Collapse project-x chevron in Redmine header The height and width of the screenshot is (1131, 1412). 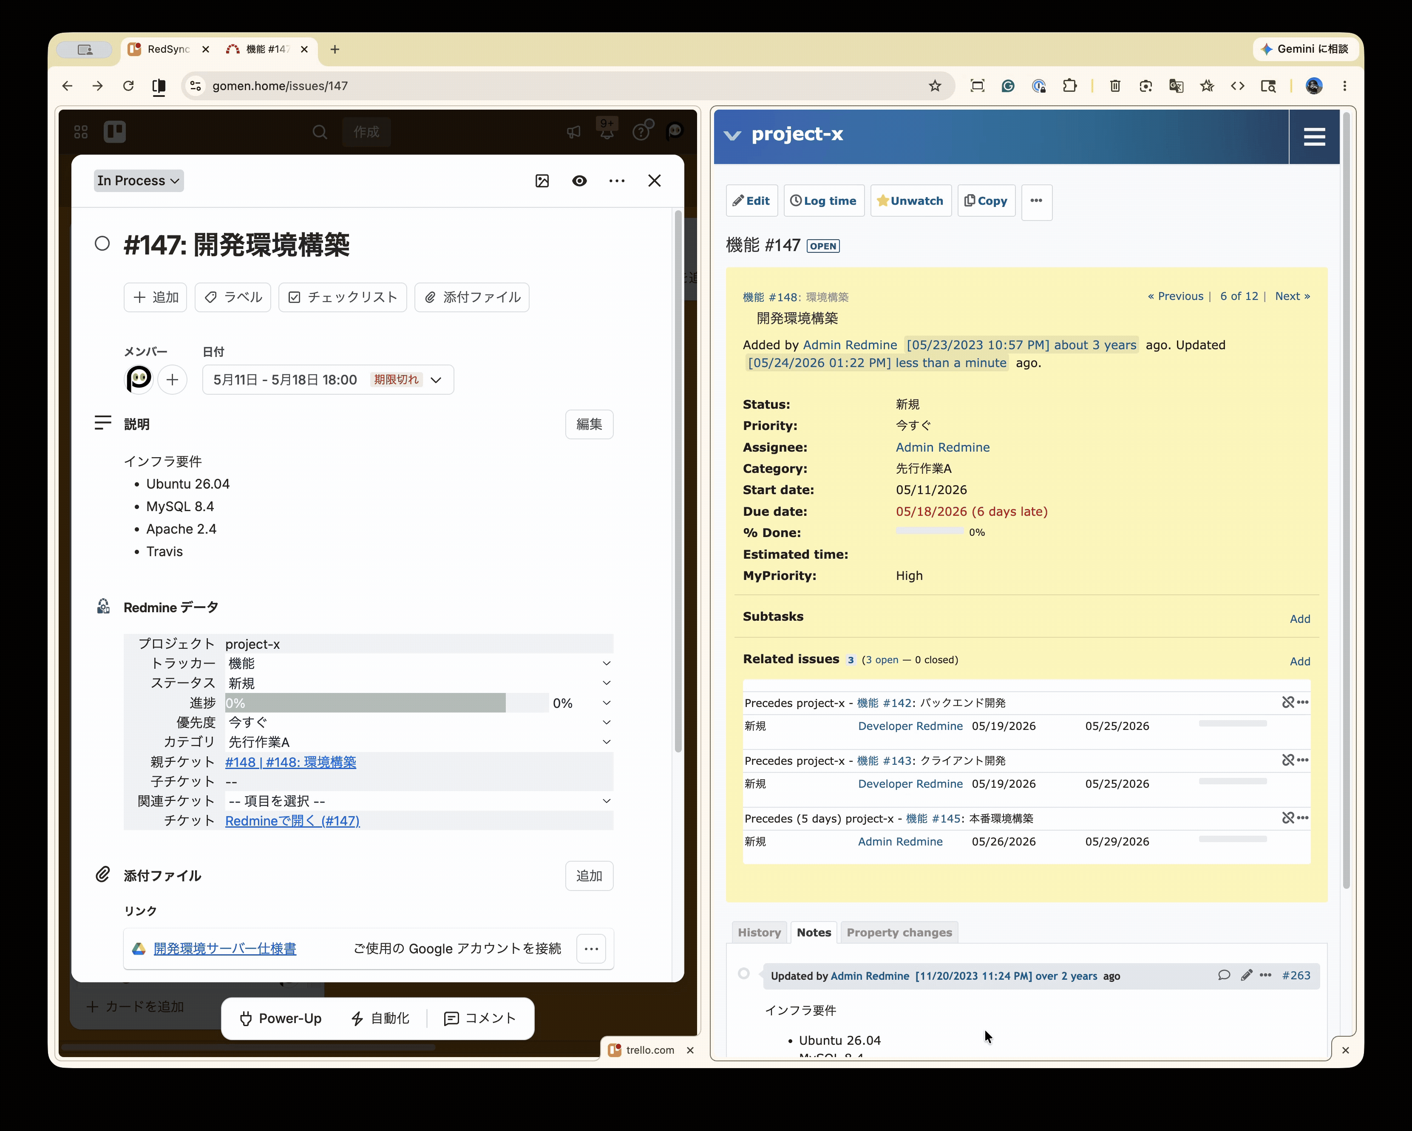732,136
